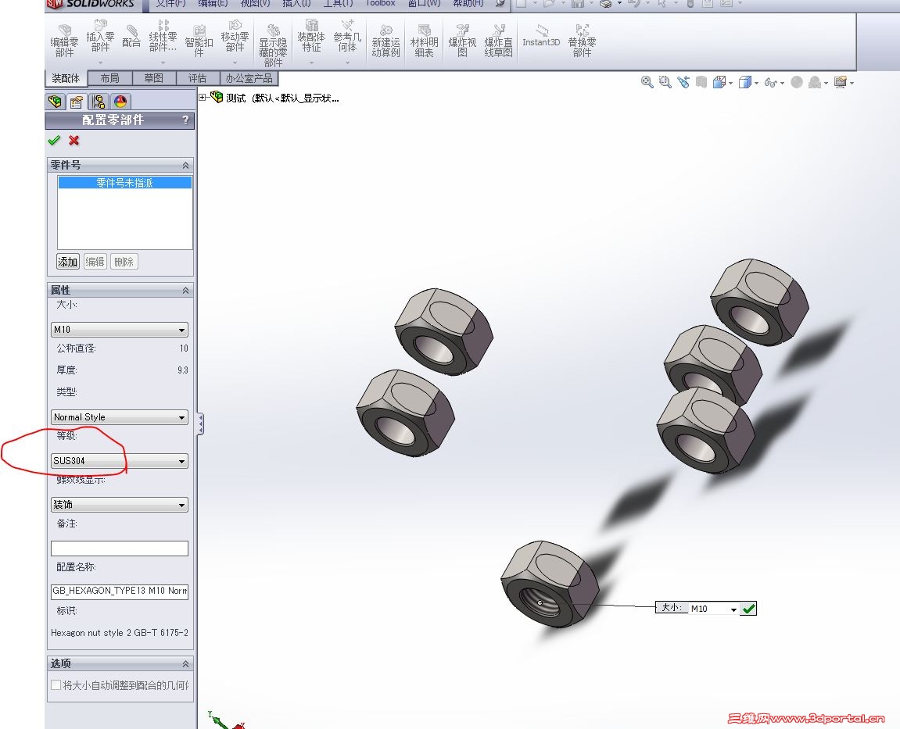The width and height of the screenshot is (900, 729).
Task: Expand the 测试 assembly tree node
Action: click(x=203, y=98)
